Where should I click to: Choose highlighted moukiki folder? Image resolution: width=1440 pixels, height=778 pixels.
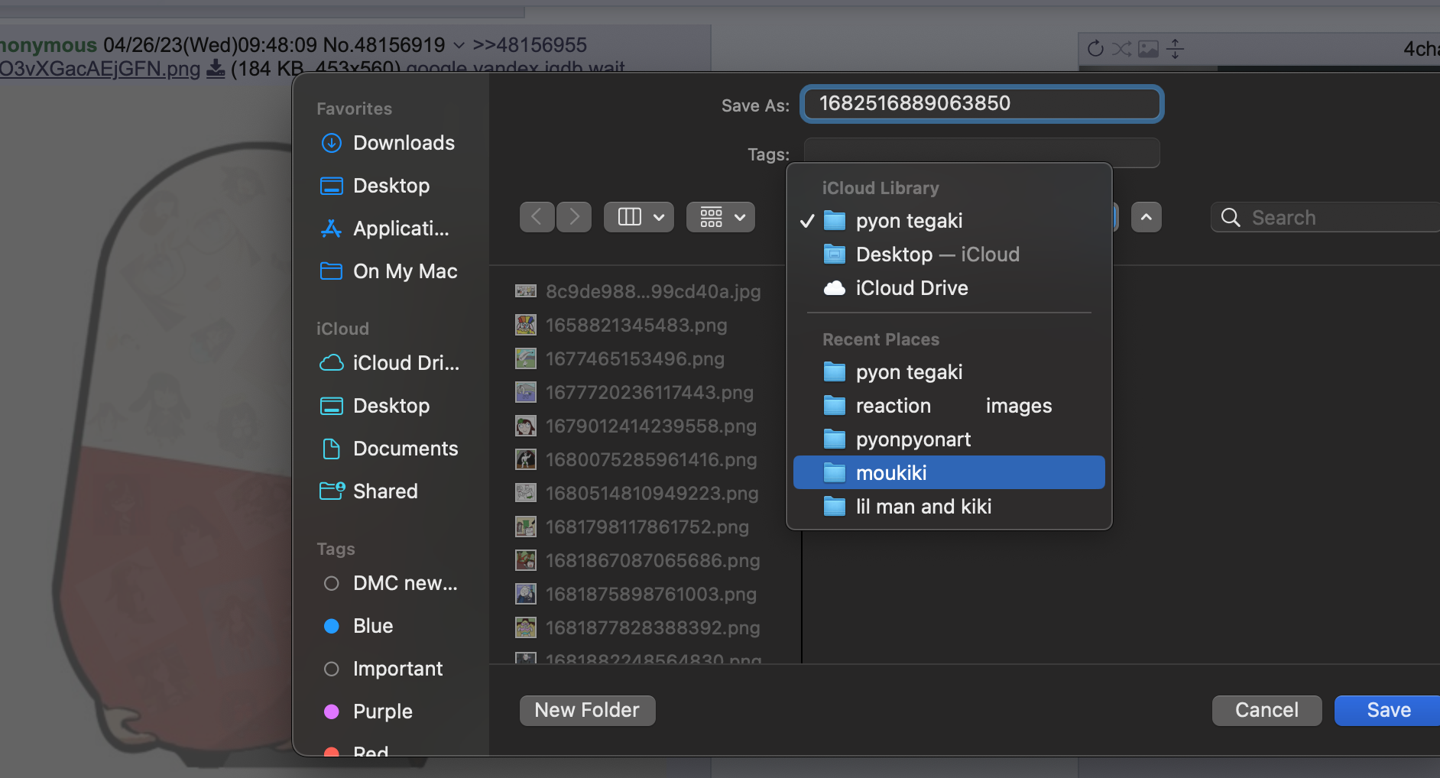pos(949,473)
